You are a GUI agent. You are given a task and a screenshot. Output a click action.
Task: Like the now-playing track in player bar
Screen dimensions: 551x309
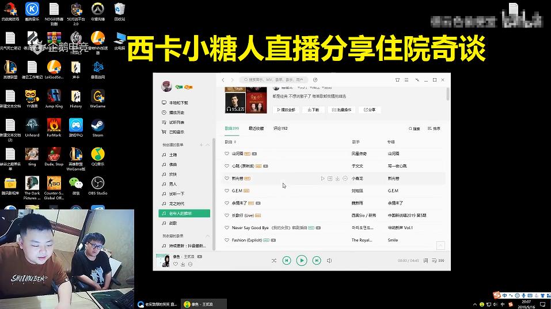tap(176, 264)
